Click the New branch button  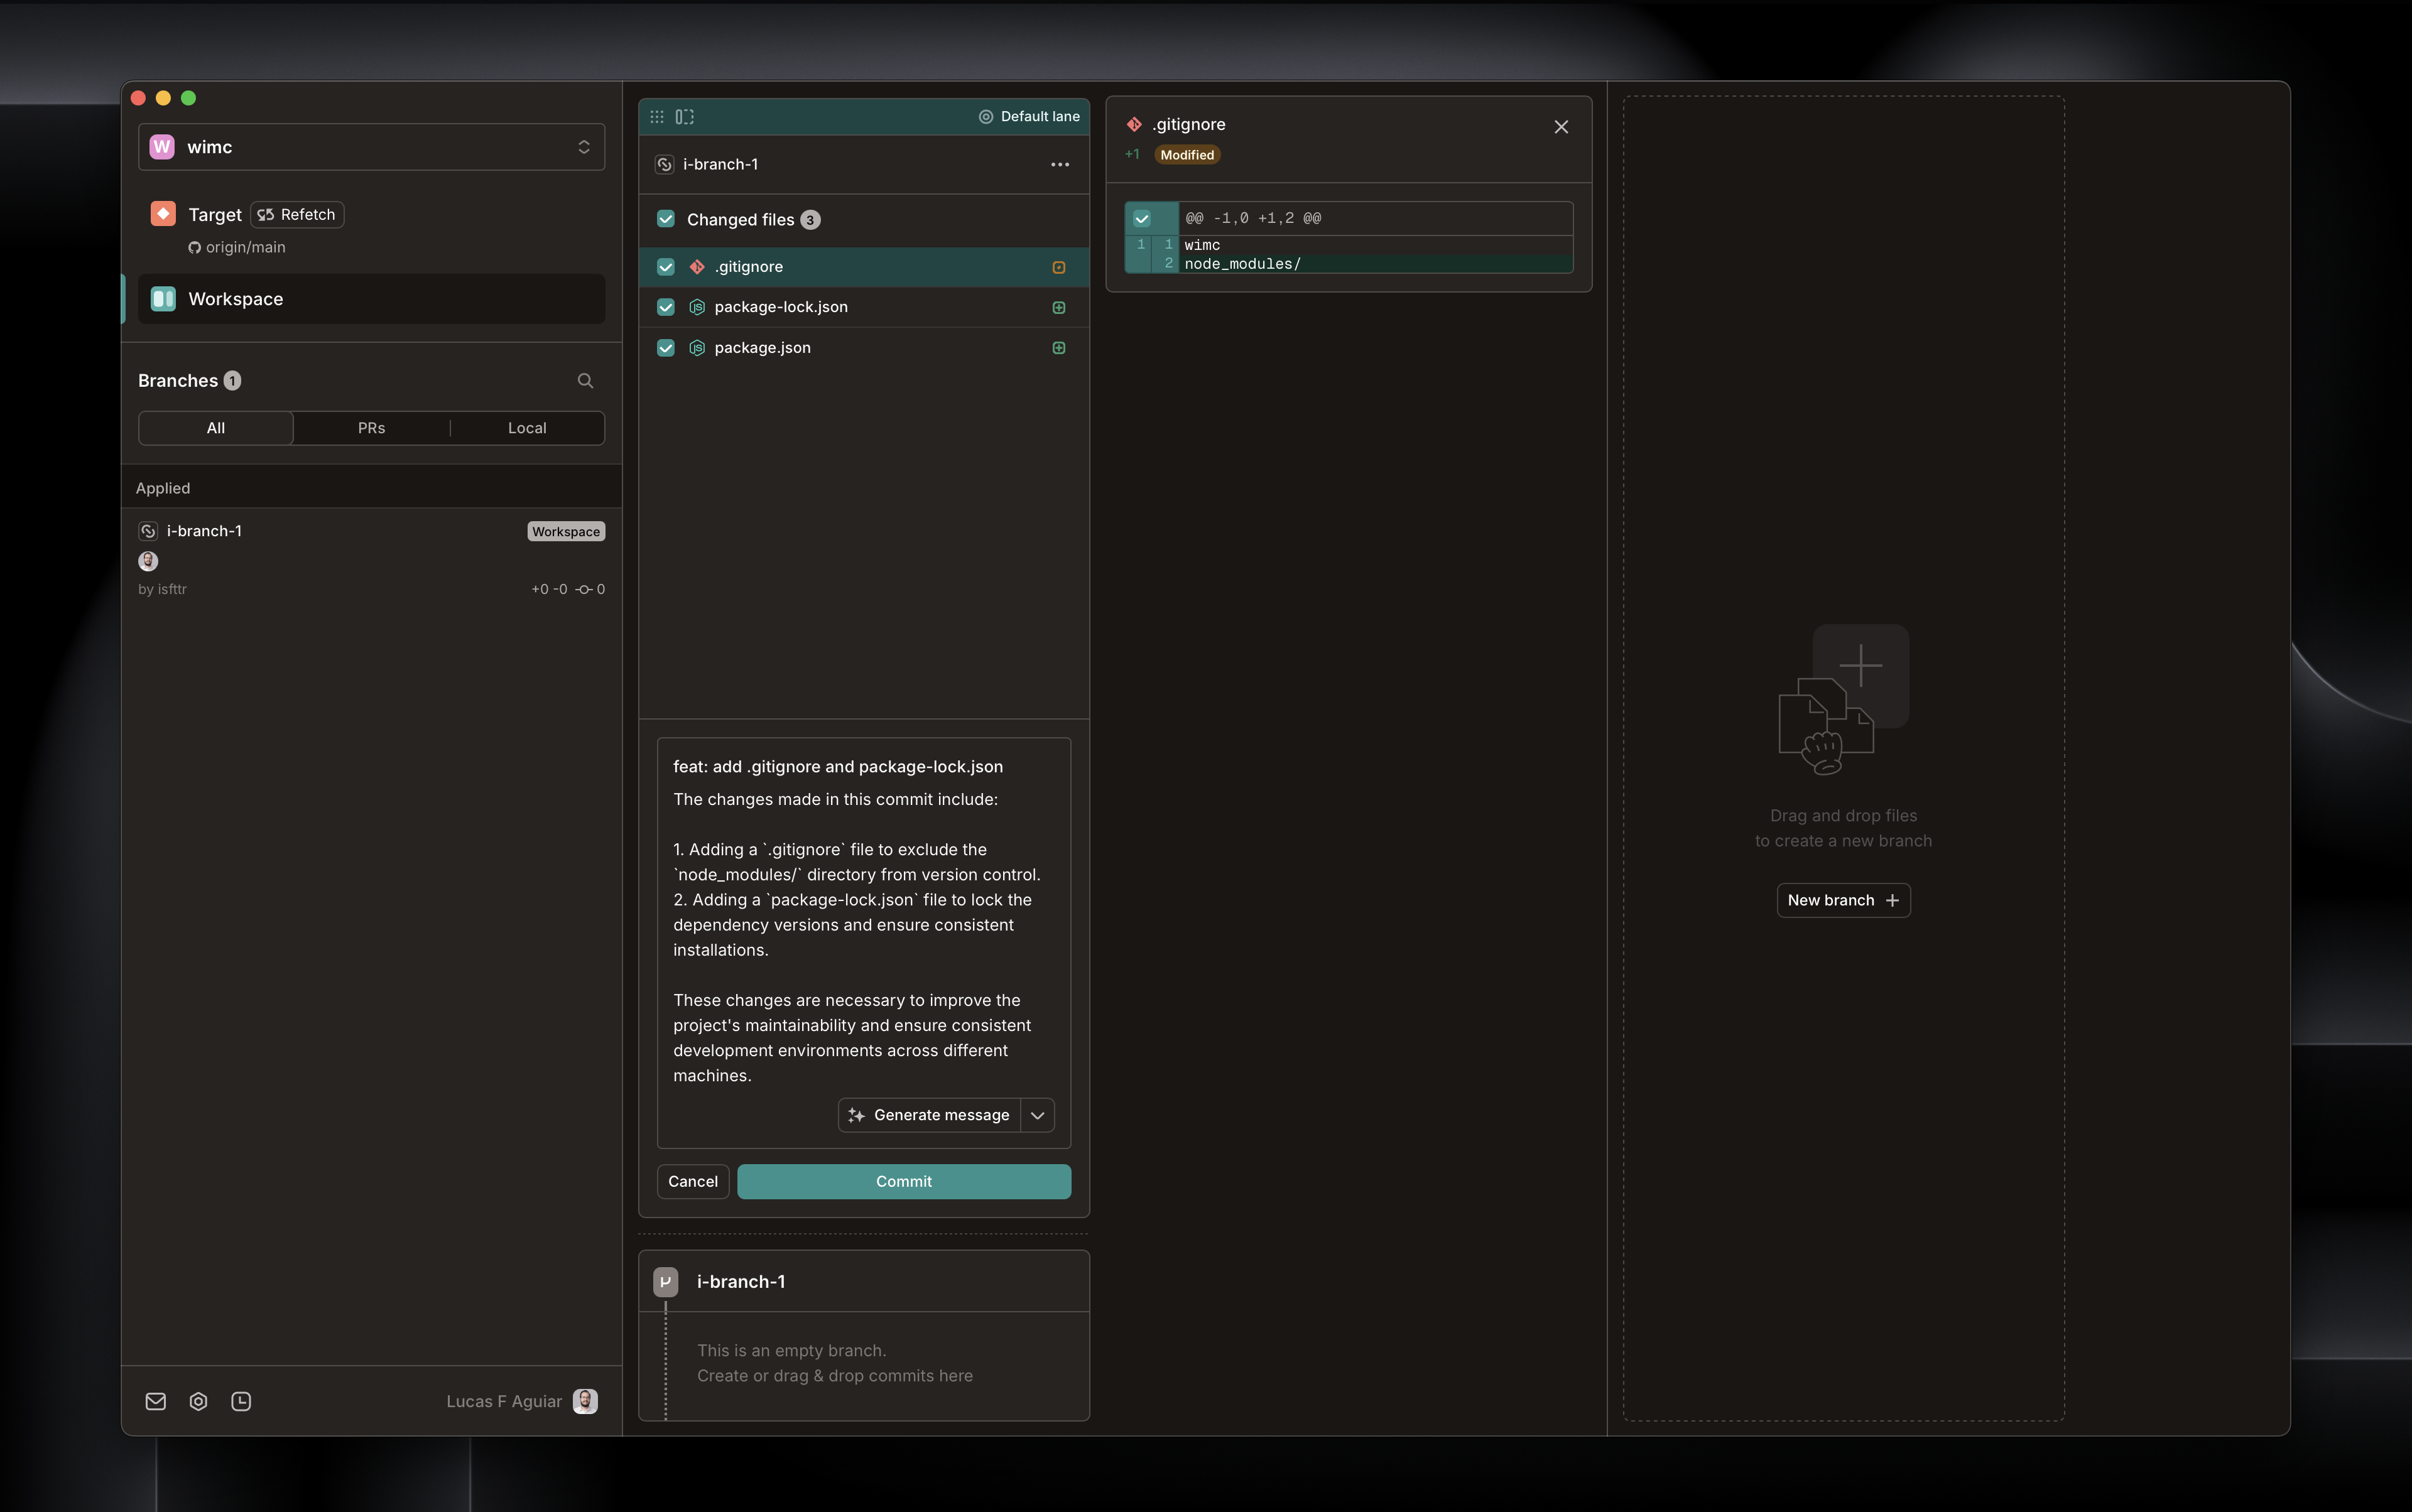click(1843, 900)
